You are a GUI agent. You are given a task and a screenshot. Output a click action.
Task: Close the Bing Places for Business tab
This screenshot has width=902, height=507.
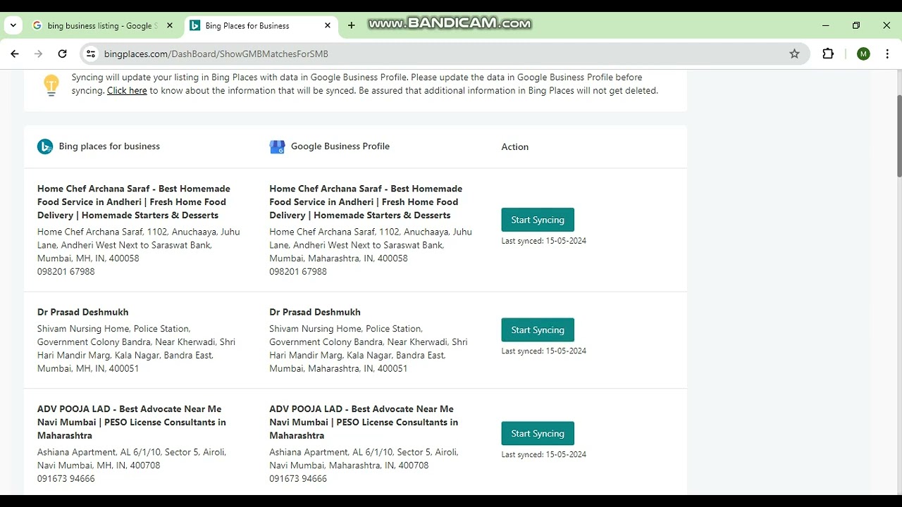(x=327, y=25)
